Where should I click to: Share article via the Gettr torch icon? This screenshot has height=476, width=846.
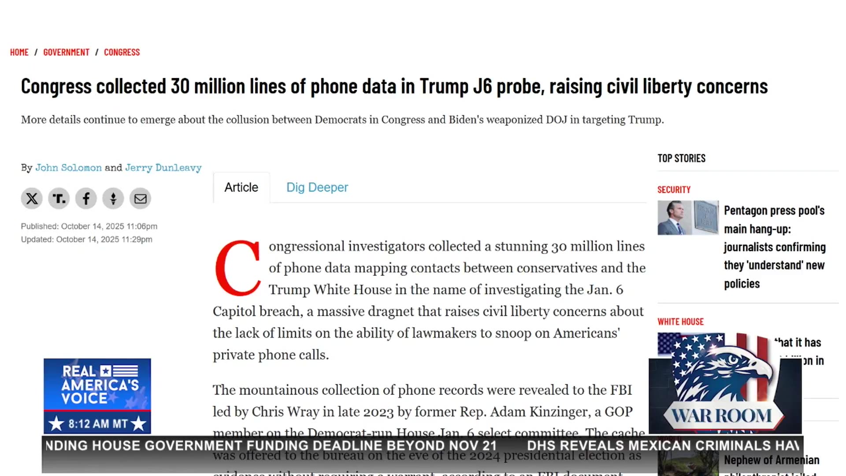113,199
